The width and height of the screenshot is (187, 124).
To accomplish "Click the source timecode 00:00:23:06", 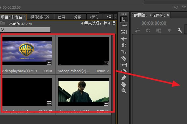I will [x=12, y=7].
